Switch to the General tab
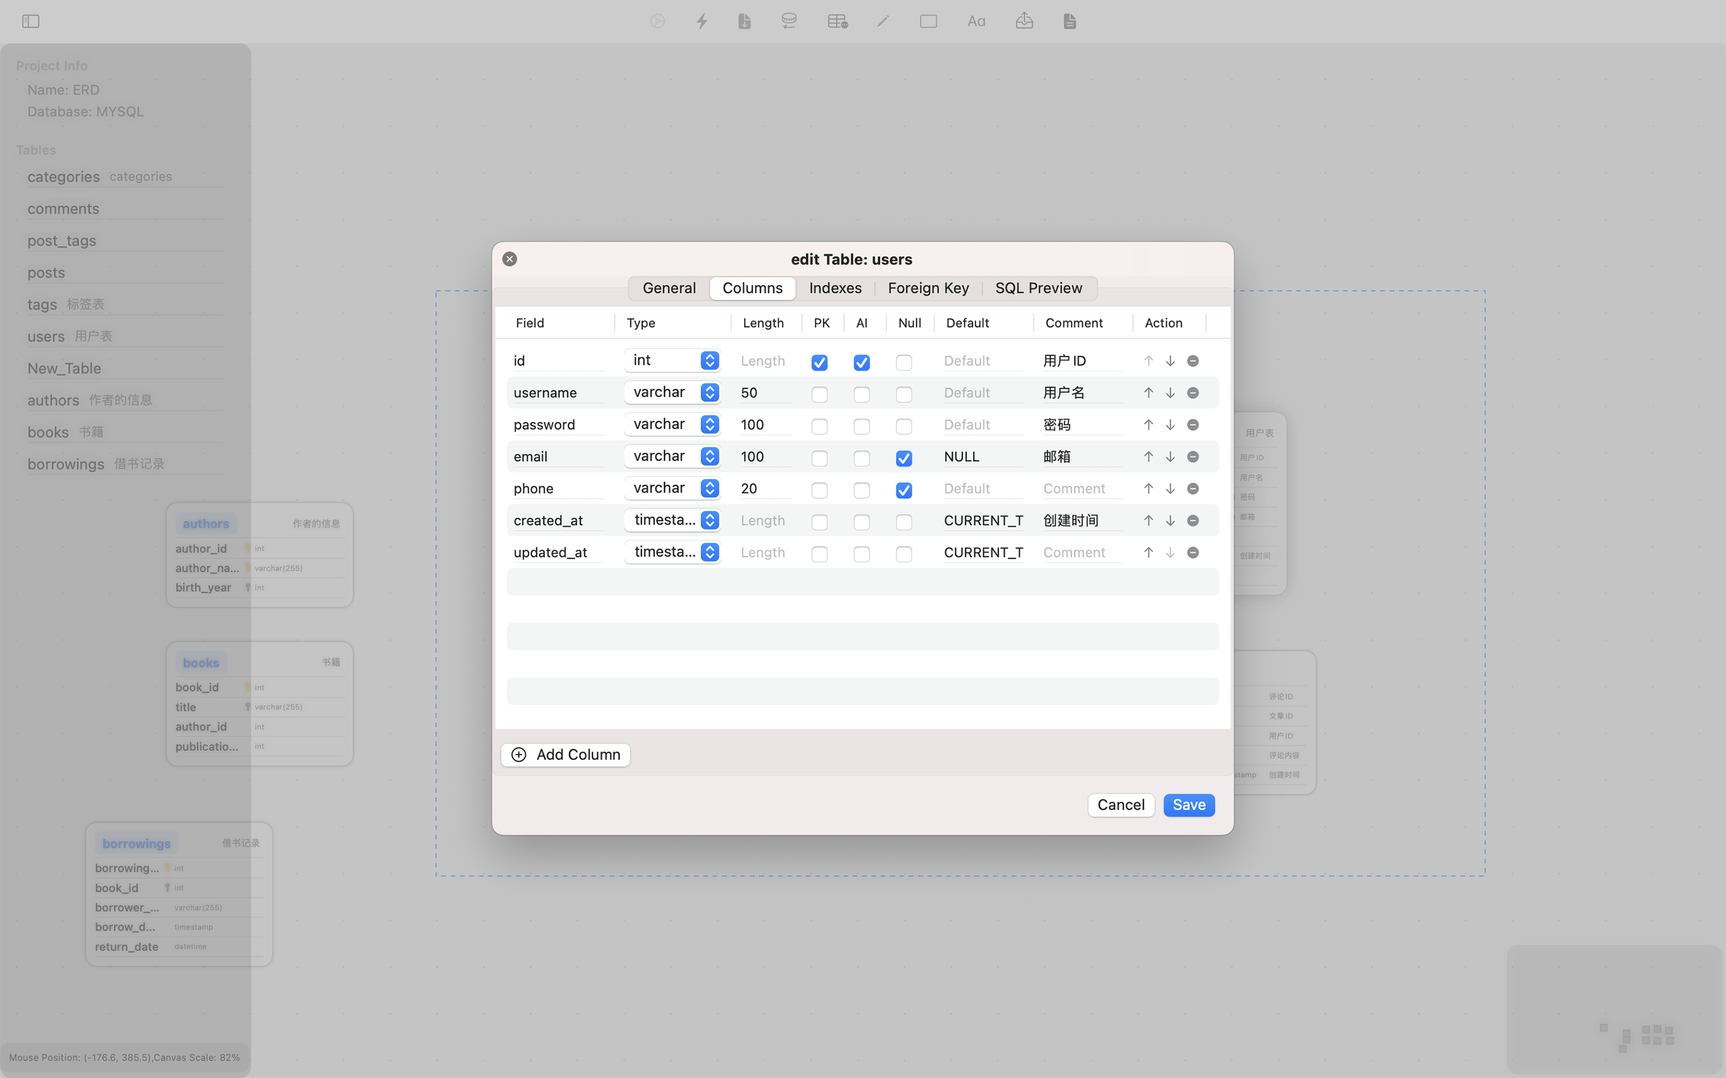Viewport: 1726px width, 1078px height. [669, 288]
